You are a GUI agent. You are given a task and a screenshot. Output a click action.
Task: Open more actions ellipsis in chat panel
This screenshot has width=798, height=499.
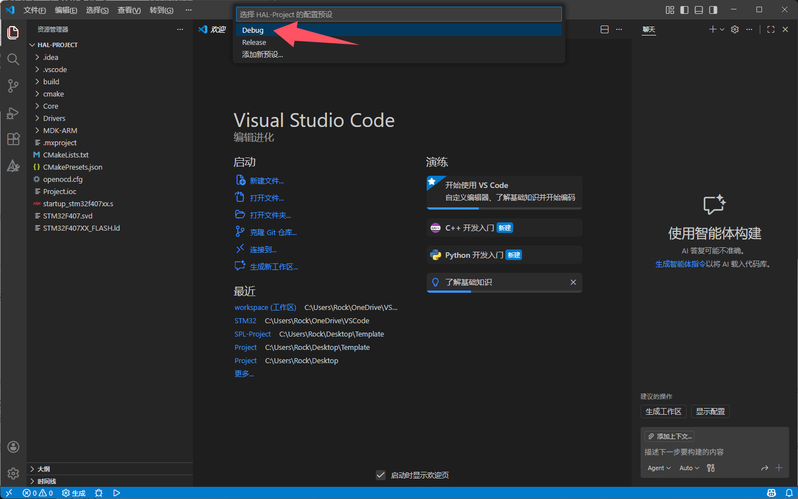click(x=749, y=29)
